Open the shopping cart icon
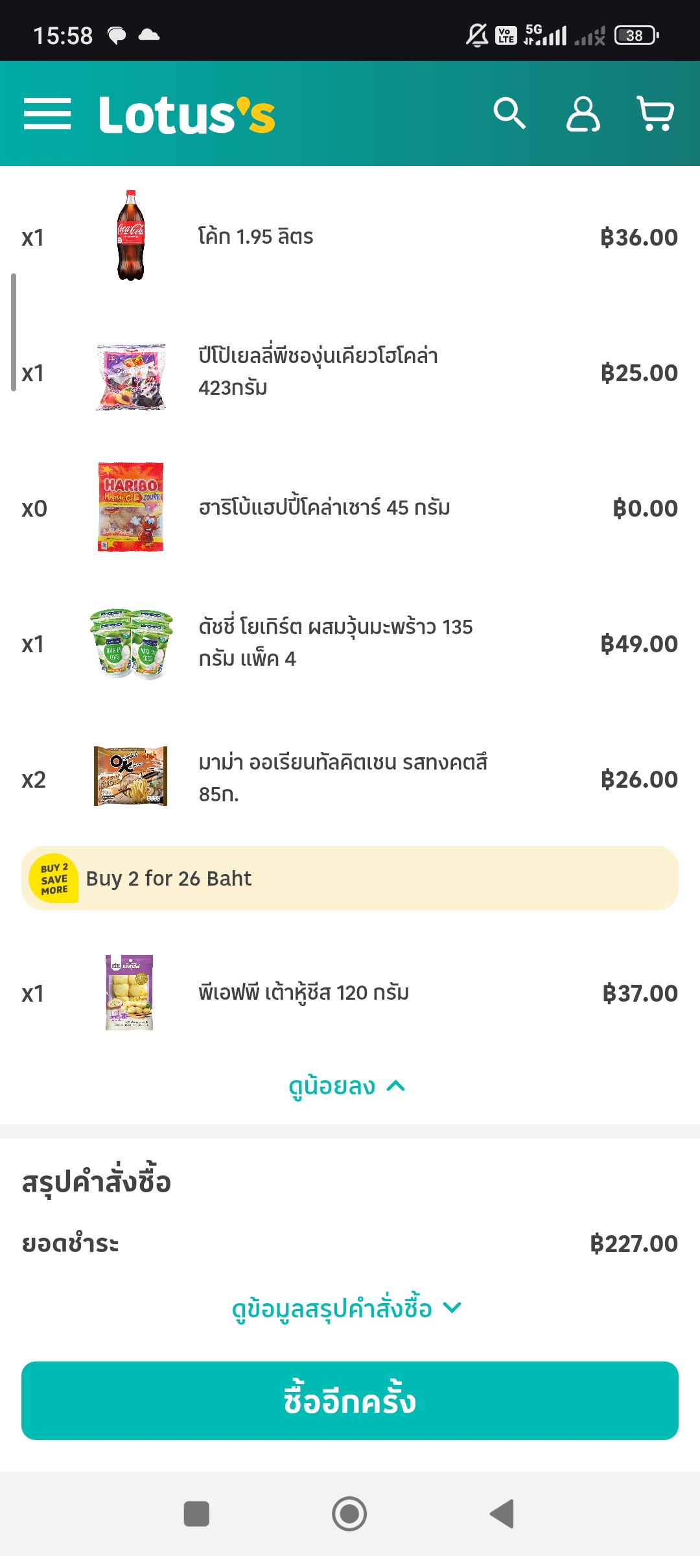The height and width of the screenshot is (1556, 700). click(655, 114)
